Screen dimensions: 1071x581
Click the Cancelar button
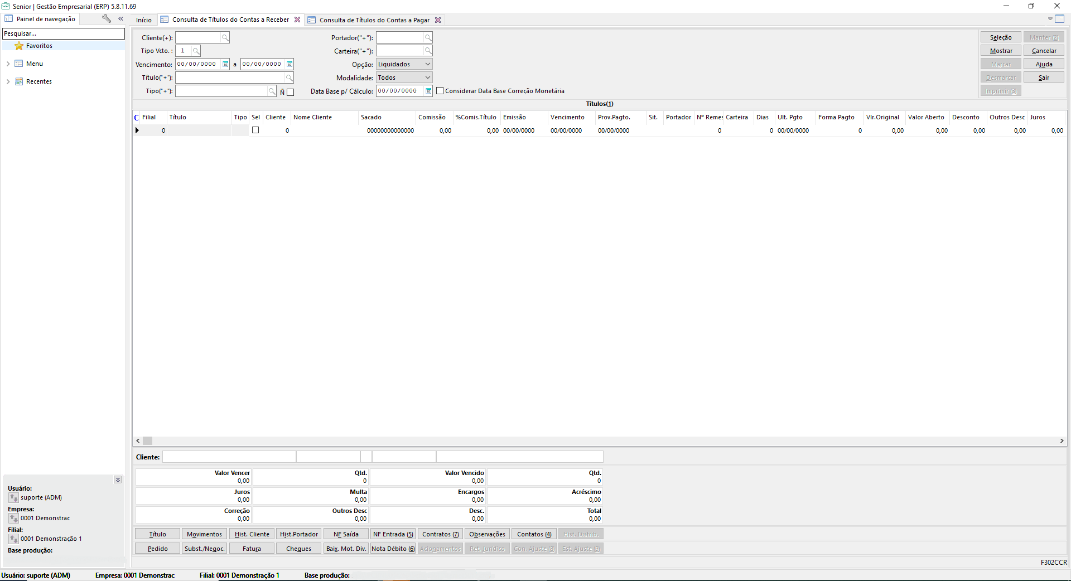(1044, 51)
